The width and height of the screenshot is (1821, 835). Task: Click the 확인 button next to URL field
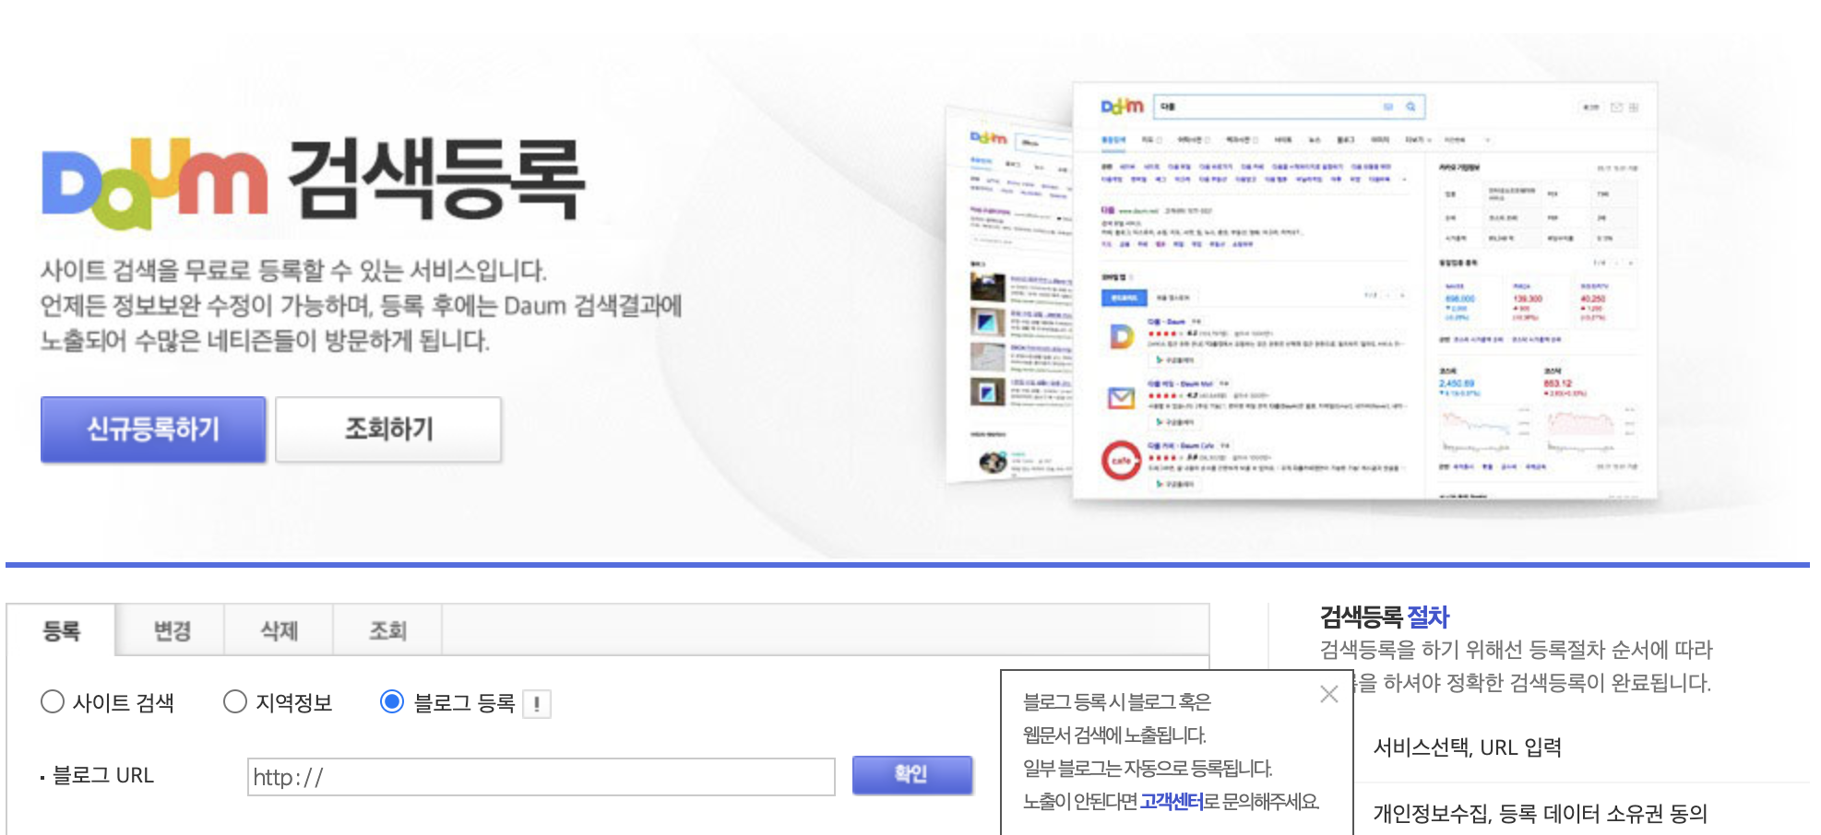click(911, 775)
